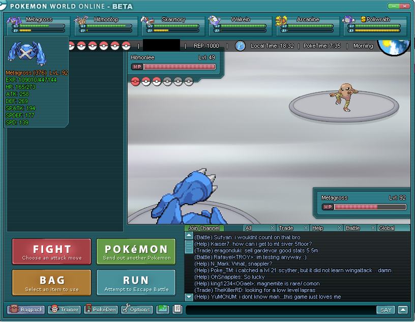The image size is (415, 322).
Task: Click Join Channel tab
Action: (x=204, y=228)
